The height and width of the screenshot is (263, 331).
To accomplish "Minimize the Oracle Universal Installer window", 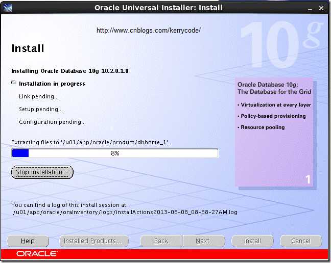I will 310,9.
